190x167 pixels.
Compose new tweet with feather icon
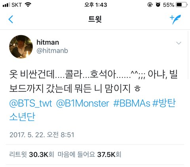[175, 19]
